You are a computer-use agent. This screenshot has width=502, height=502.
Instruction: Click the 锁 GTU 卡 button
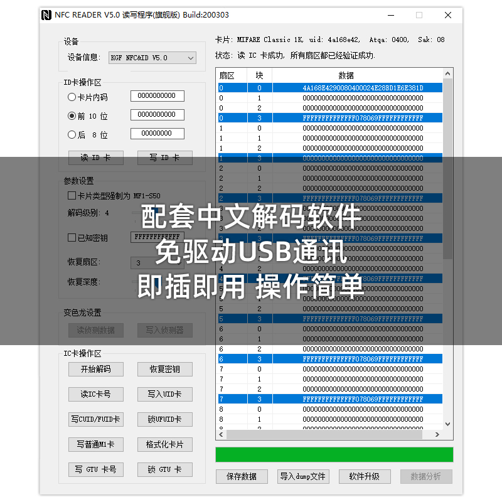coord(165,469)
